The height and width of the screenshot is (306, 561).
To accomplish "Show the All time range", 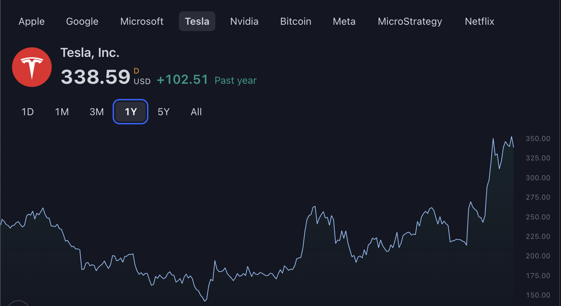I will coord(196,112).
